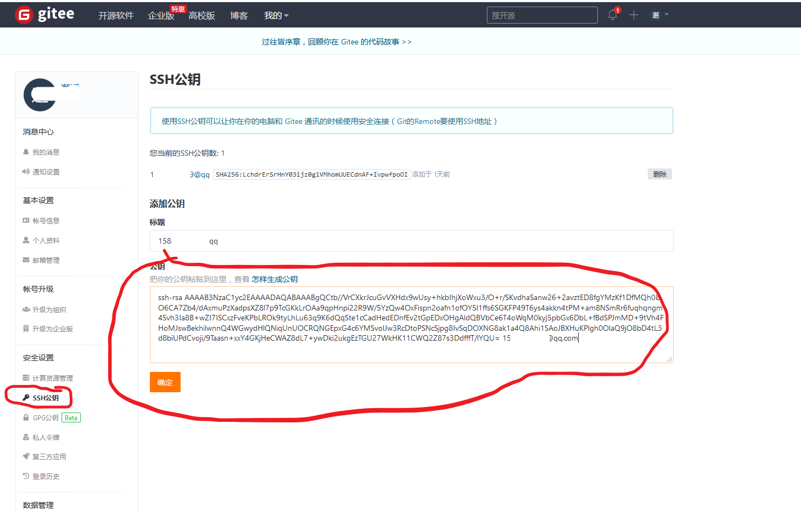801x514 pixels.
Task: Click the person icon beside 个人资料
Action: tap(26, 240)
